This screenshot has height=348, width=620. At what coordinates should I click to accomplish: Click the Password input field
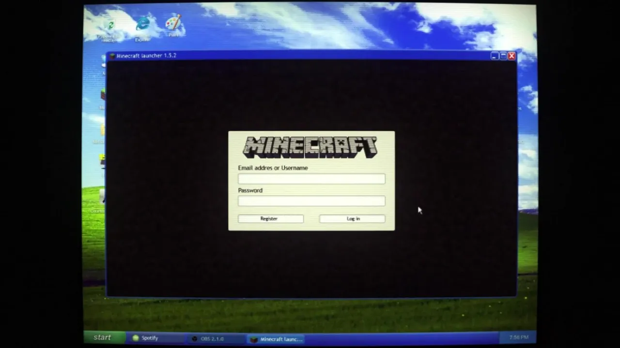tap(311, 201)
